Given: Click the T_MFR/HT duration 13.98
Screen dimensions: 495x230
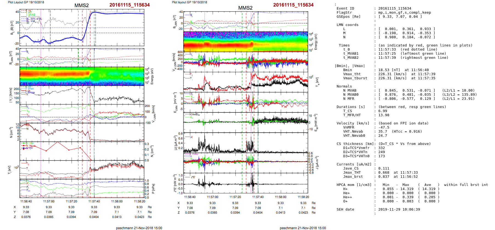Looking at the screenshot, I should tap(384, 115).
